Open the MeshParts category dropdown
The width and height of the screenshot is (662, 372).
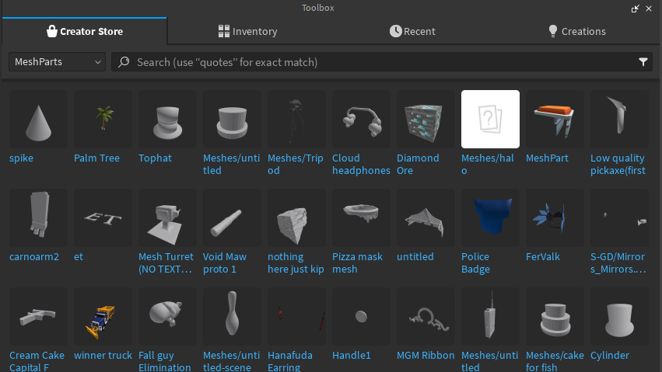click(57, 62)
